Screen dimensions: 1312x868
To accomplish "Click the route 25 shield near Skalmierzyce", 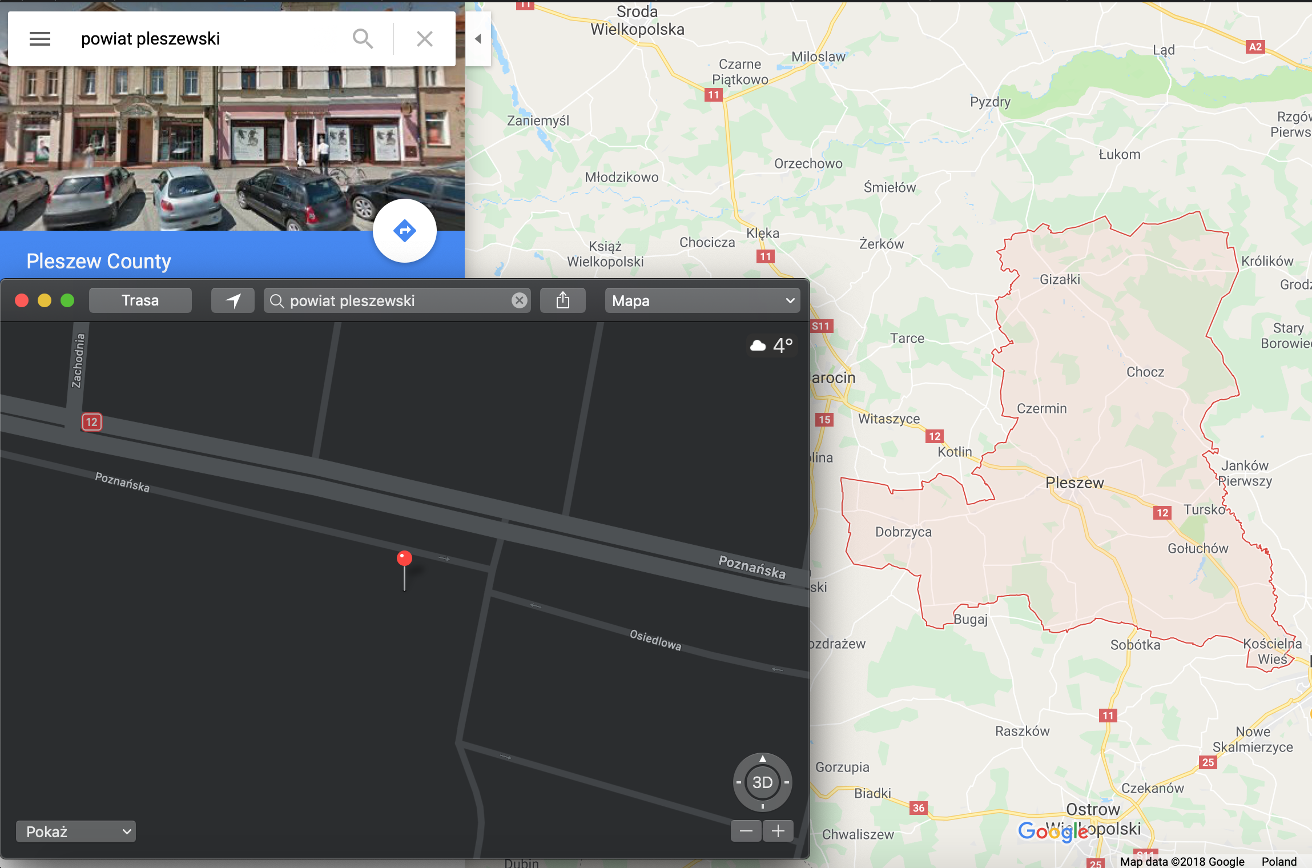I will tap(1208, 762).
